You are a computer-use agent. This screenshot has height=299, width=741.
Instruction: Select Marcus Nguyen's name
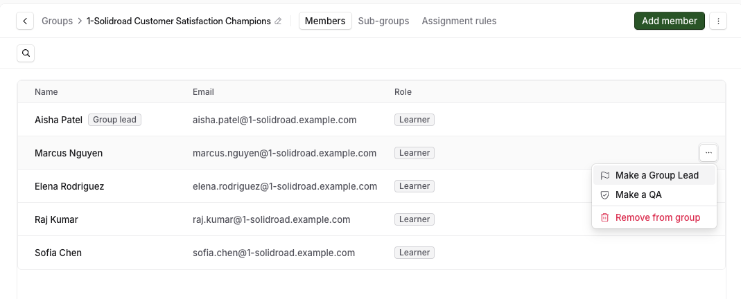(x=69, y=153)
